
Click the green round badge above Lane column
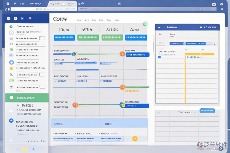point(145,23)
